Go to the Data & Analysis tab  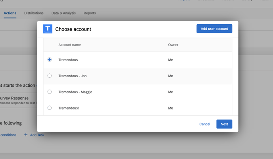[63, 13]
